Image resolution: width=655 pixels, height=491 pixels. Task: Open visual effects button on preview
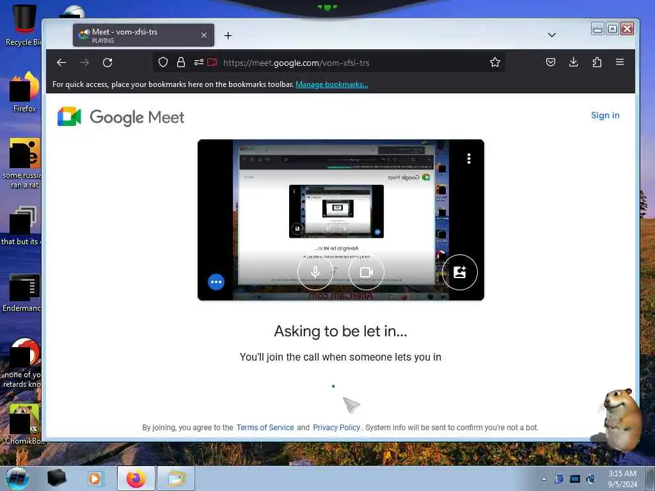click(x=459, y=272)
